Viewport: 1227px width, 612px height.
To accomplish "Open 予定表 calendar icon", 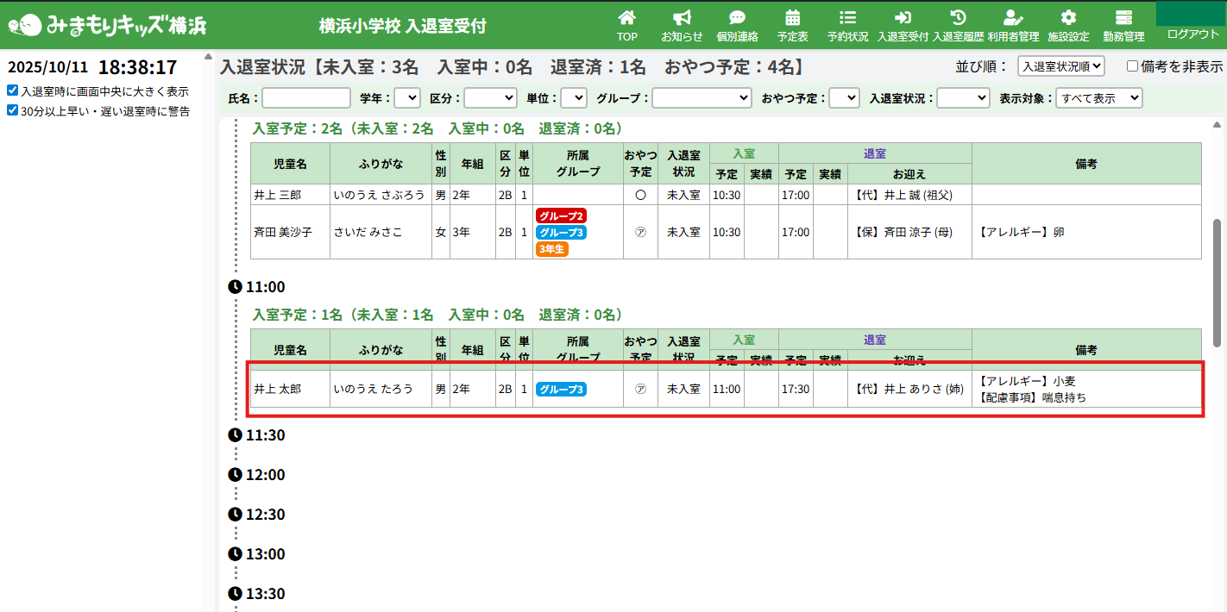I will pos(792,18).
